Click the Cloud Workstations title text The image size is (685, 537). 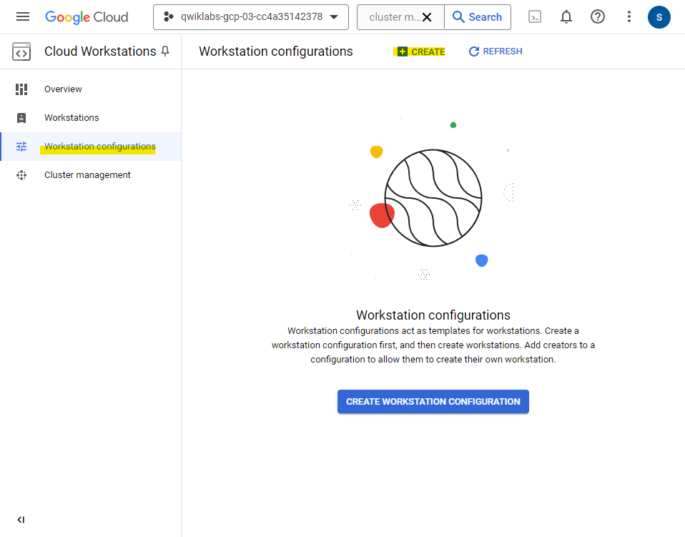100,51
